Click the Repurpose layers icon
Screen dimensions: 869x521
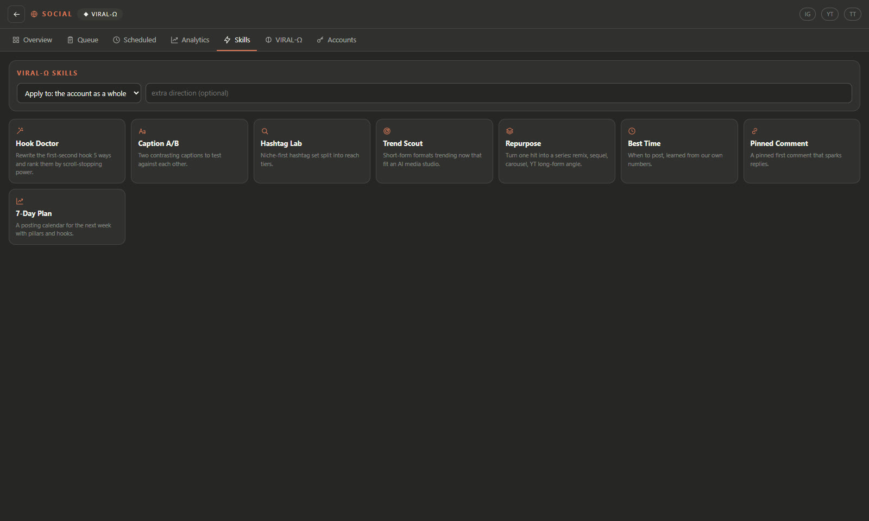[509, 131]
